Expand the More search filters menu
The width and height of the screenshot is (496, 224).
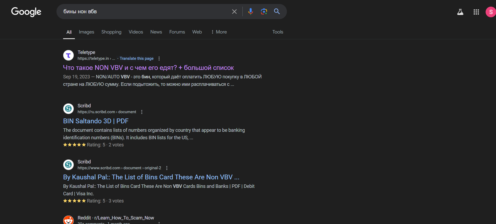click(219, 32)
